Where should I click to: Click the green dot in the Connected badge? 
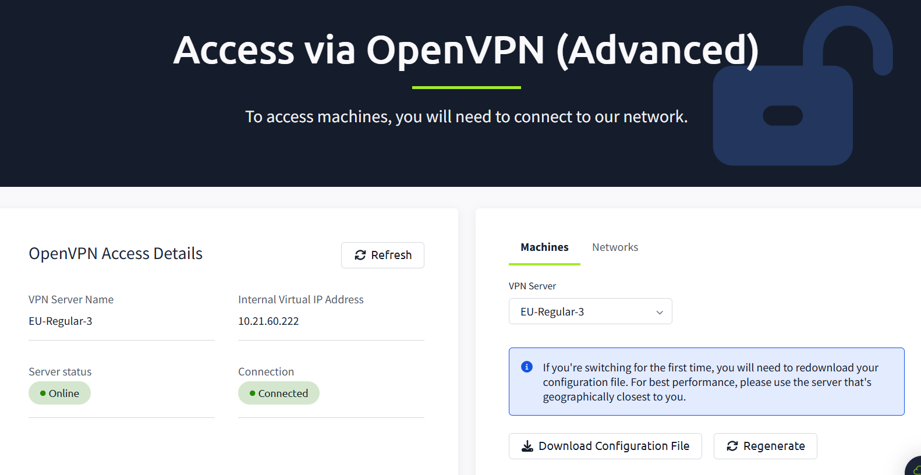point(253,394)
